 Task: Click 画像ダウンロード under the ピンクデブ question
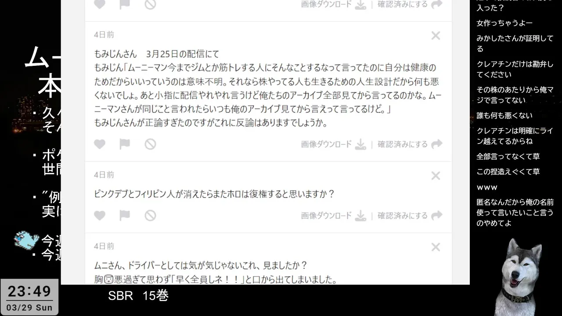pos(334,215)
